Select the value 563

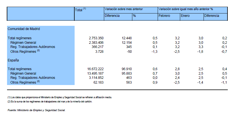129,82
